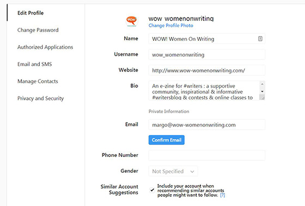Open Privacy and Security settings
This screenshot has height=206, width=305.
click(40, 98)
